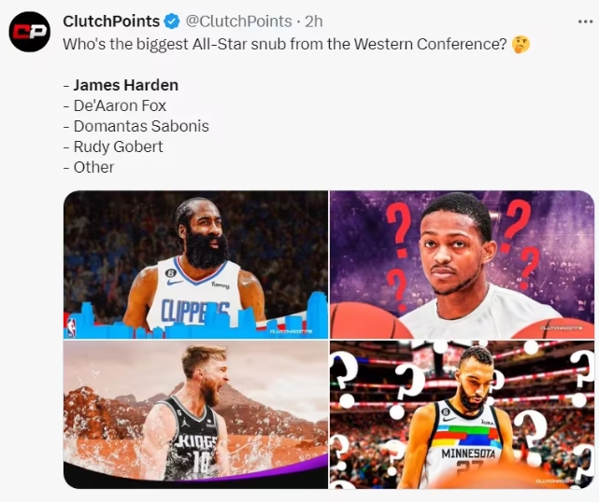Click the NBA logo in Clippers image
The width and height of the screenshot is (599, 502).
pyautogui.click(x=71, y=328)
